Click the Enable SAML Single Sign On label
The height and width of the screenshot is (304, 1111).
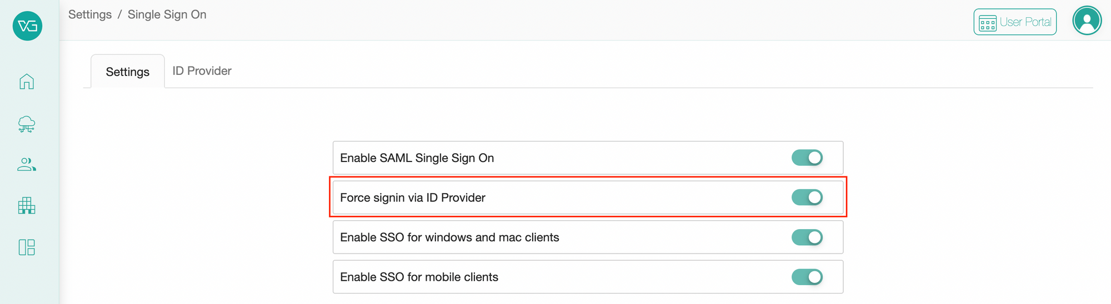pos(417,158)
